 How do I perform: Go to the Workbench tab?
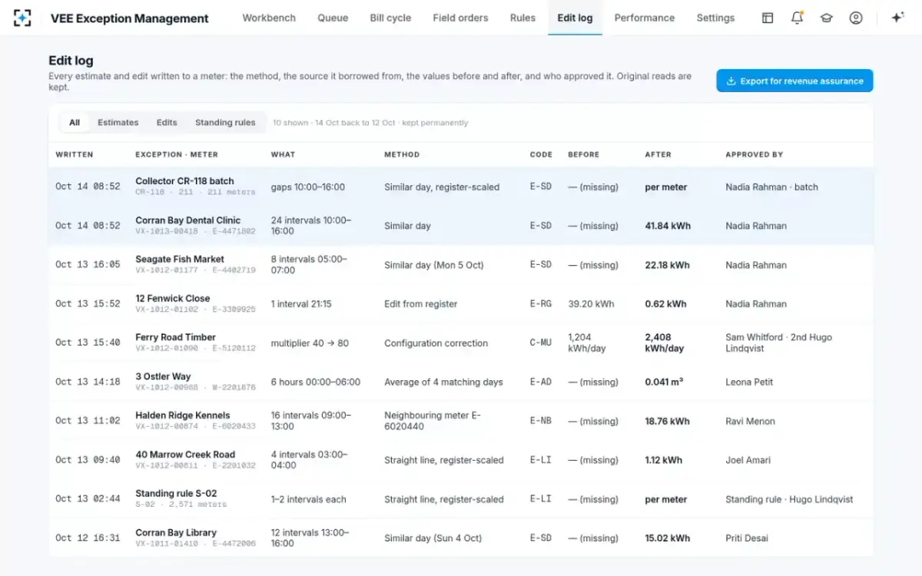tap(269, 18)
